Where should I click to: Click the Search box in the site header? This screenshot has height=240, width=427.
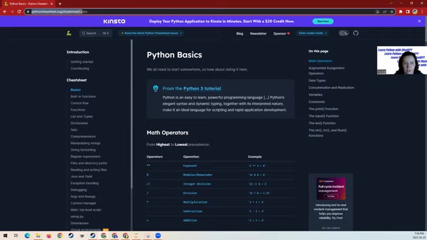(95, 33)
